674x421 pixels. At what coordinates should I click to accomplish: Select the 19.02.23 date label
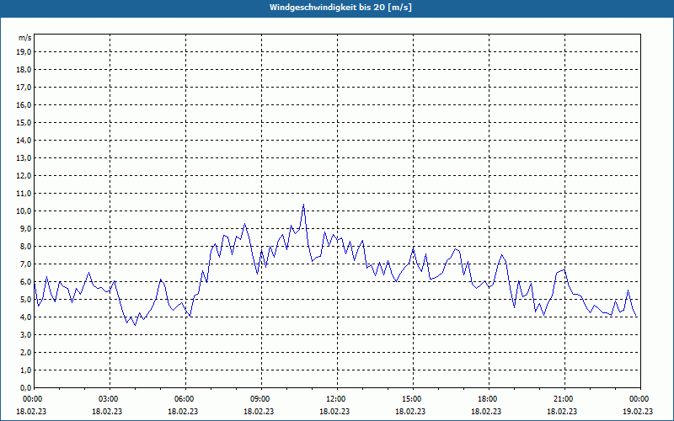638,411
